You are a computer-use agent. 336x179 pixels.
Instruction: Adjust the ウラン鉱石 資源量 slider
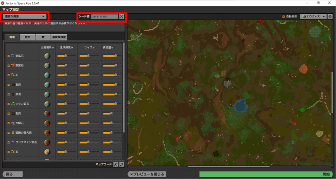tap(112, 104)
